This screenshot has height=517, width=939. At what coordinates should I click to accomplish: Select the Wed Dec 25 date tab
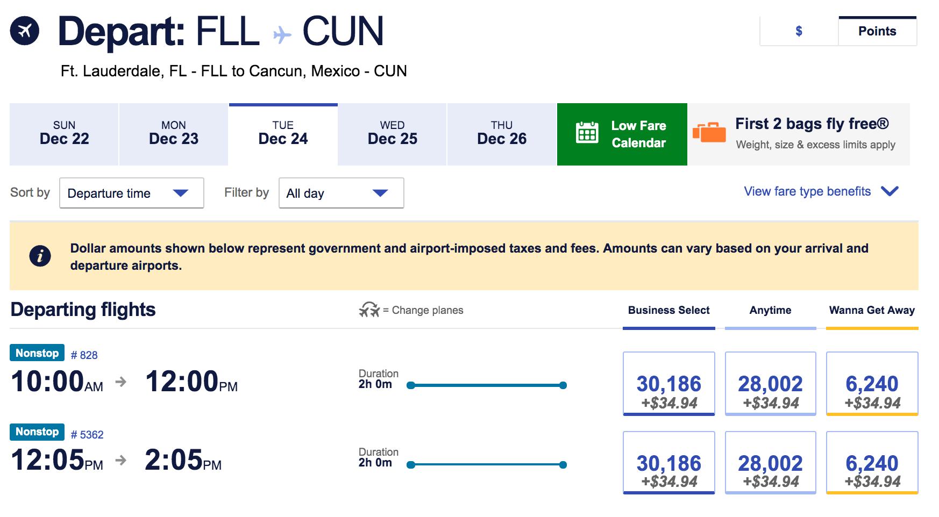pos(392,134)
